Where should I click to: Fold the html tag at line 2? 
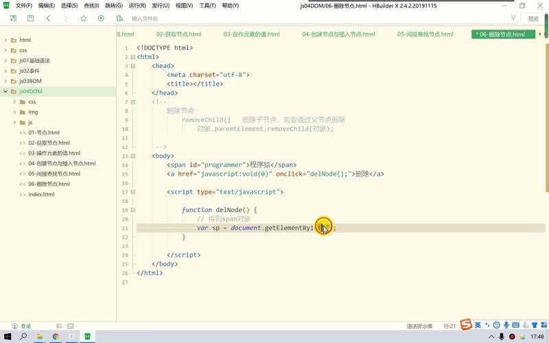coord(132,57)
